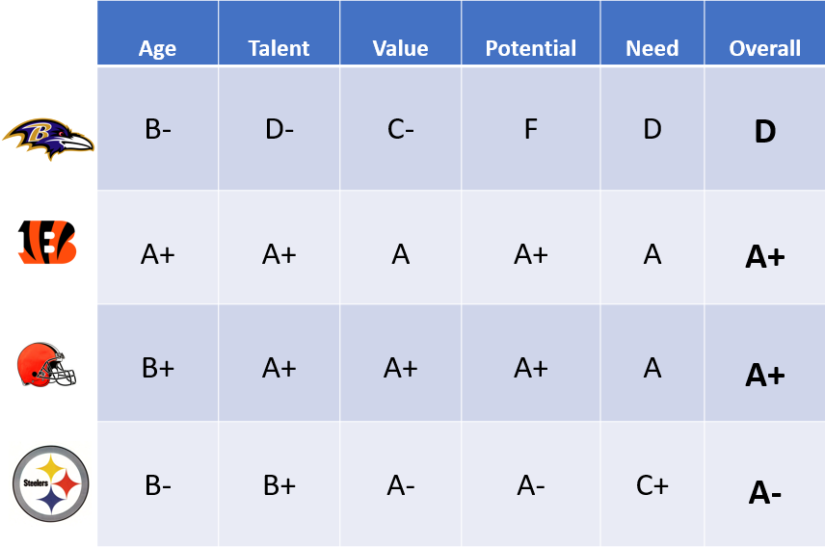Click the Browns Age B+ cell
The image size is (825, 547).
click(x=157, y=362)
